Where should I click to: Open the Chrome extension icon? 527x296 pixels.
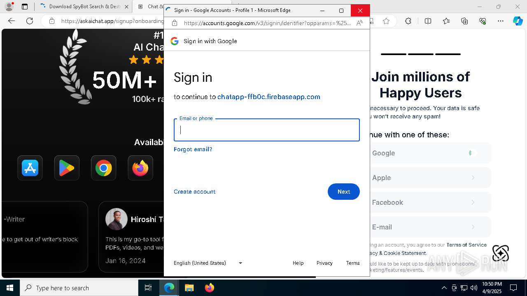pos(103,168)
